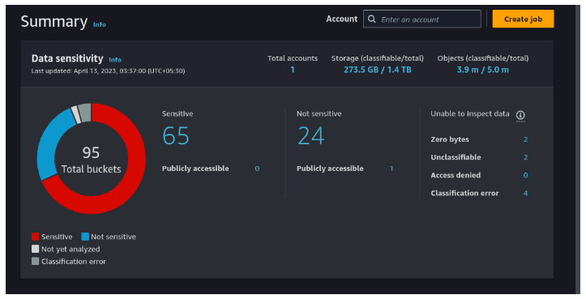Open the 65 Sensitive buckets count
The height and width of the screenshot is (299, 586).
(x=176, y=135)
